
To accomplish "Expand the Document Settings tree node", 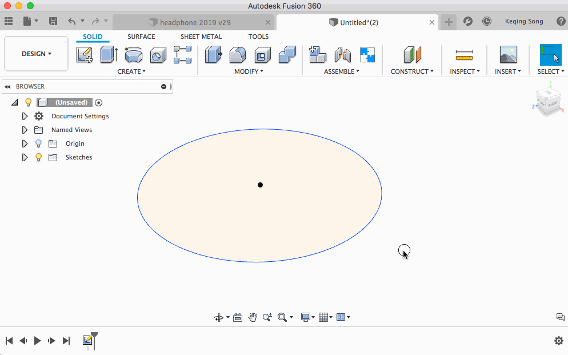I will point(25,116).
